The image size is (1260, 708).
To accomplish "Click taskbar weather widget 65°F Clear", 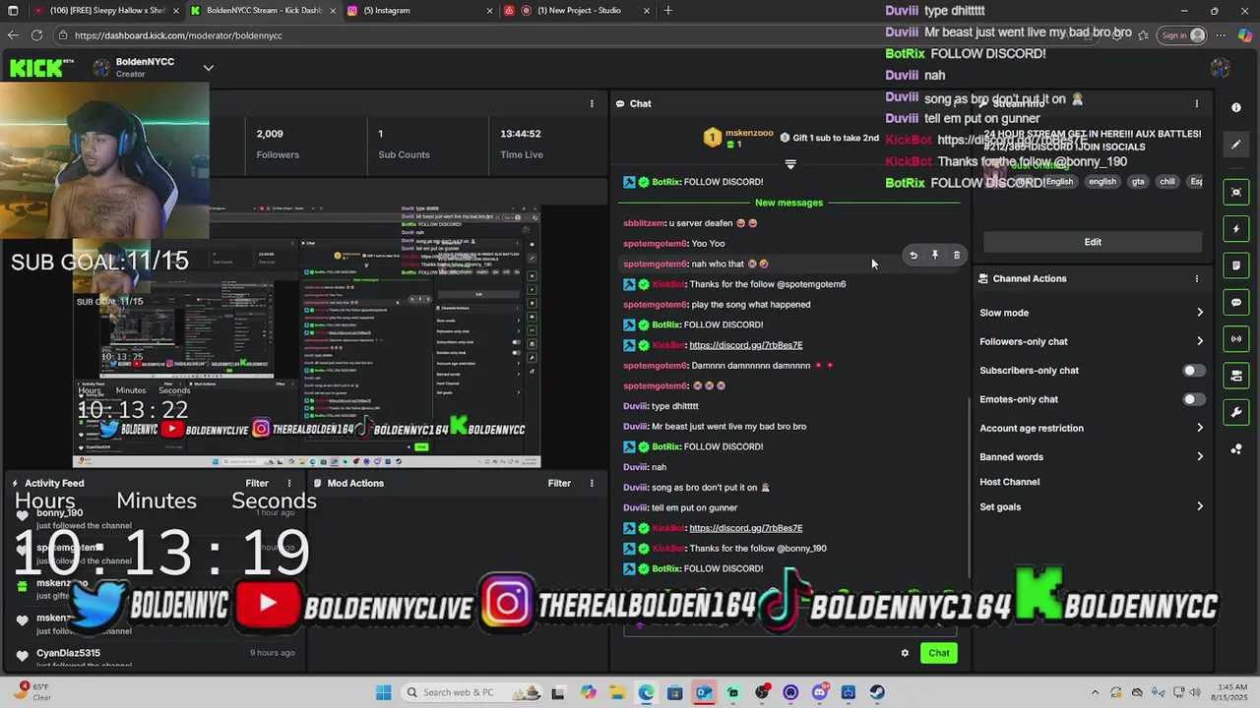I will [x=33, y=692].
